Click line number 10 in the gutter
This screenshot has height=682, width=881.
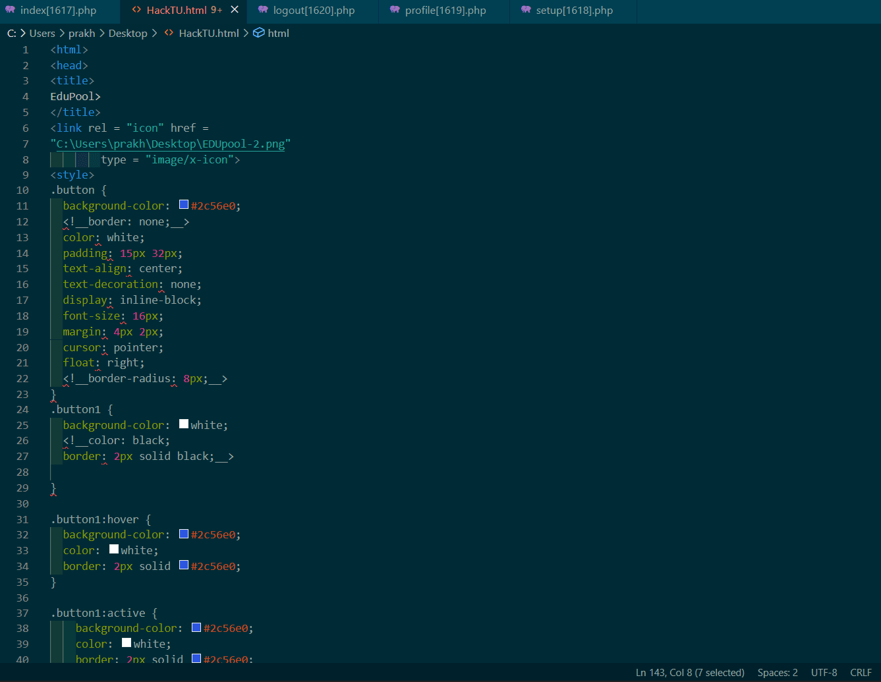22,190
